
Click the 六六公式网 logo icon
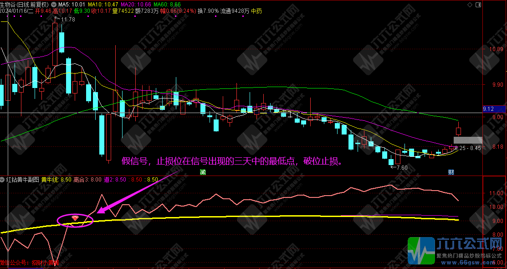pos(422,251)
